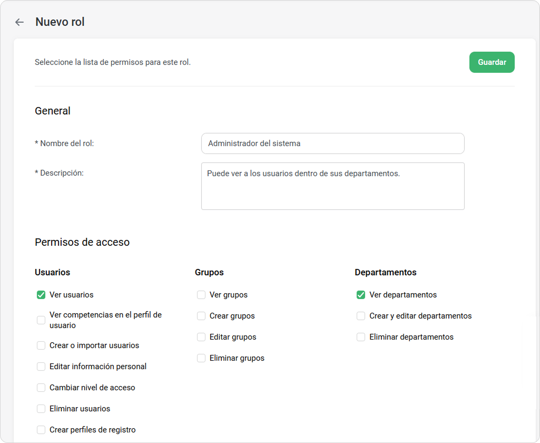Enable Ver competencias en el perfil de usuario
Image resolution: width=540 pixels, height=443 pixels.
pos(41,320)
